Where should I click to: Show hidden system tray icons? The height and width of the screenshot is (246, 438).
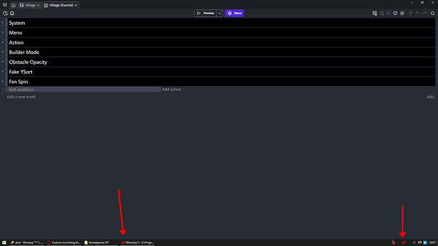point(414,243)
